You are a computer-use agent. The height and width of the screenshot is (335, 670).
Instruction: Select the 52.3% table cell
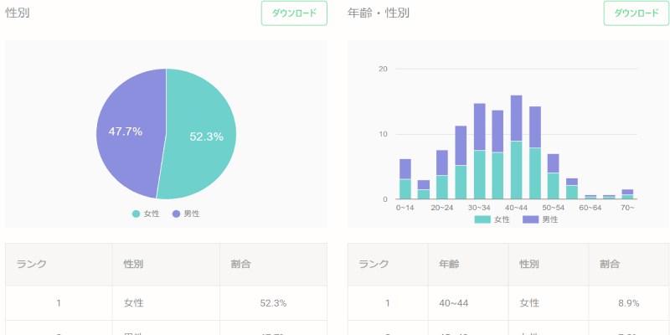(274, 303)
